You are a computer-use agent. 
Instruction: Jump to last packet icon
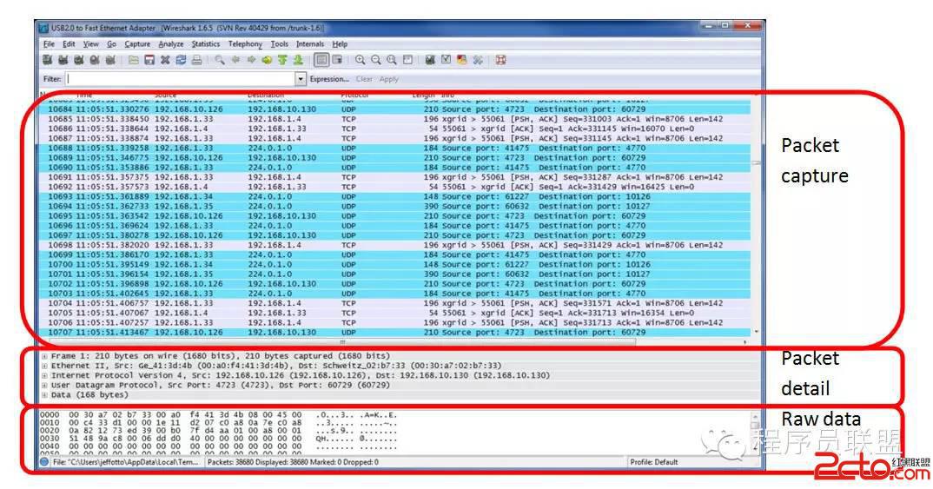click(x=298, y=60)
